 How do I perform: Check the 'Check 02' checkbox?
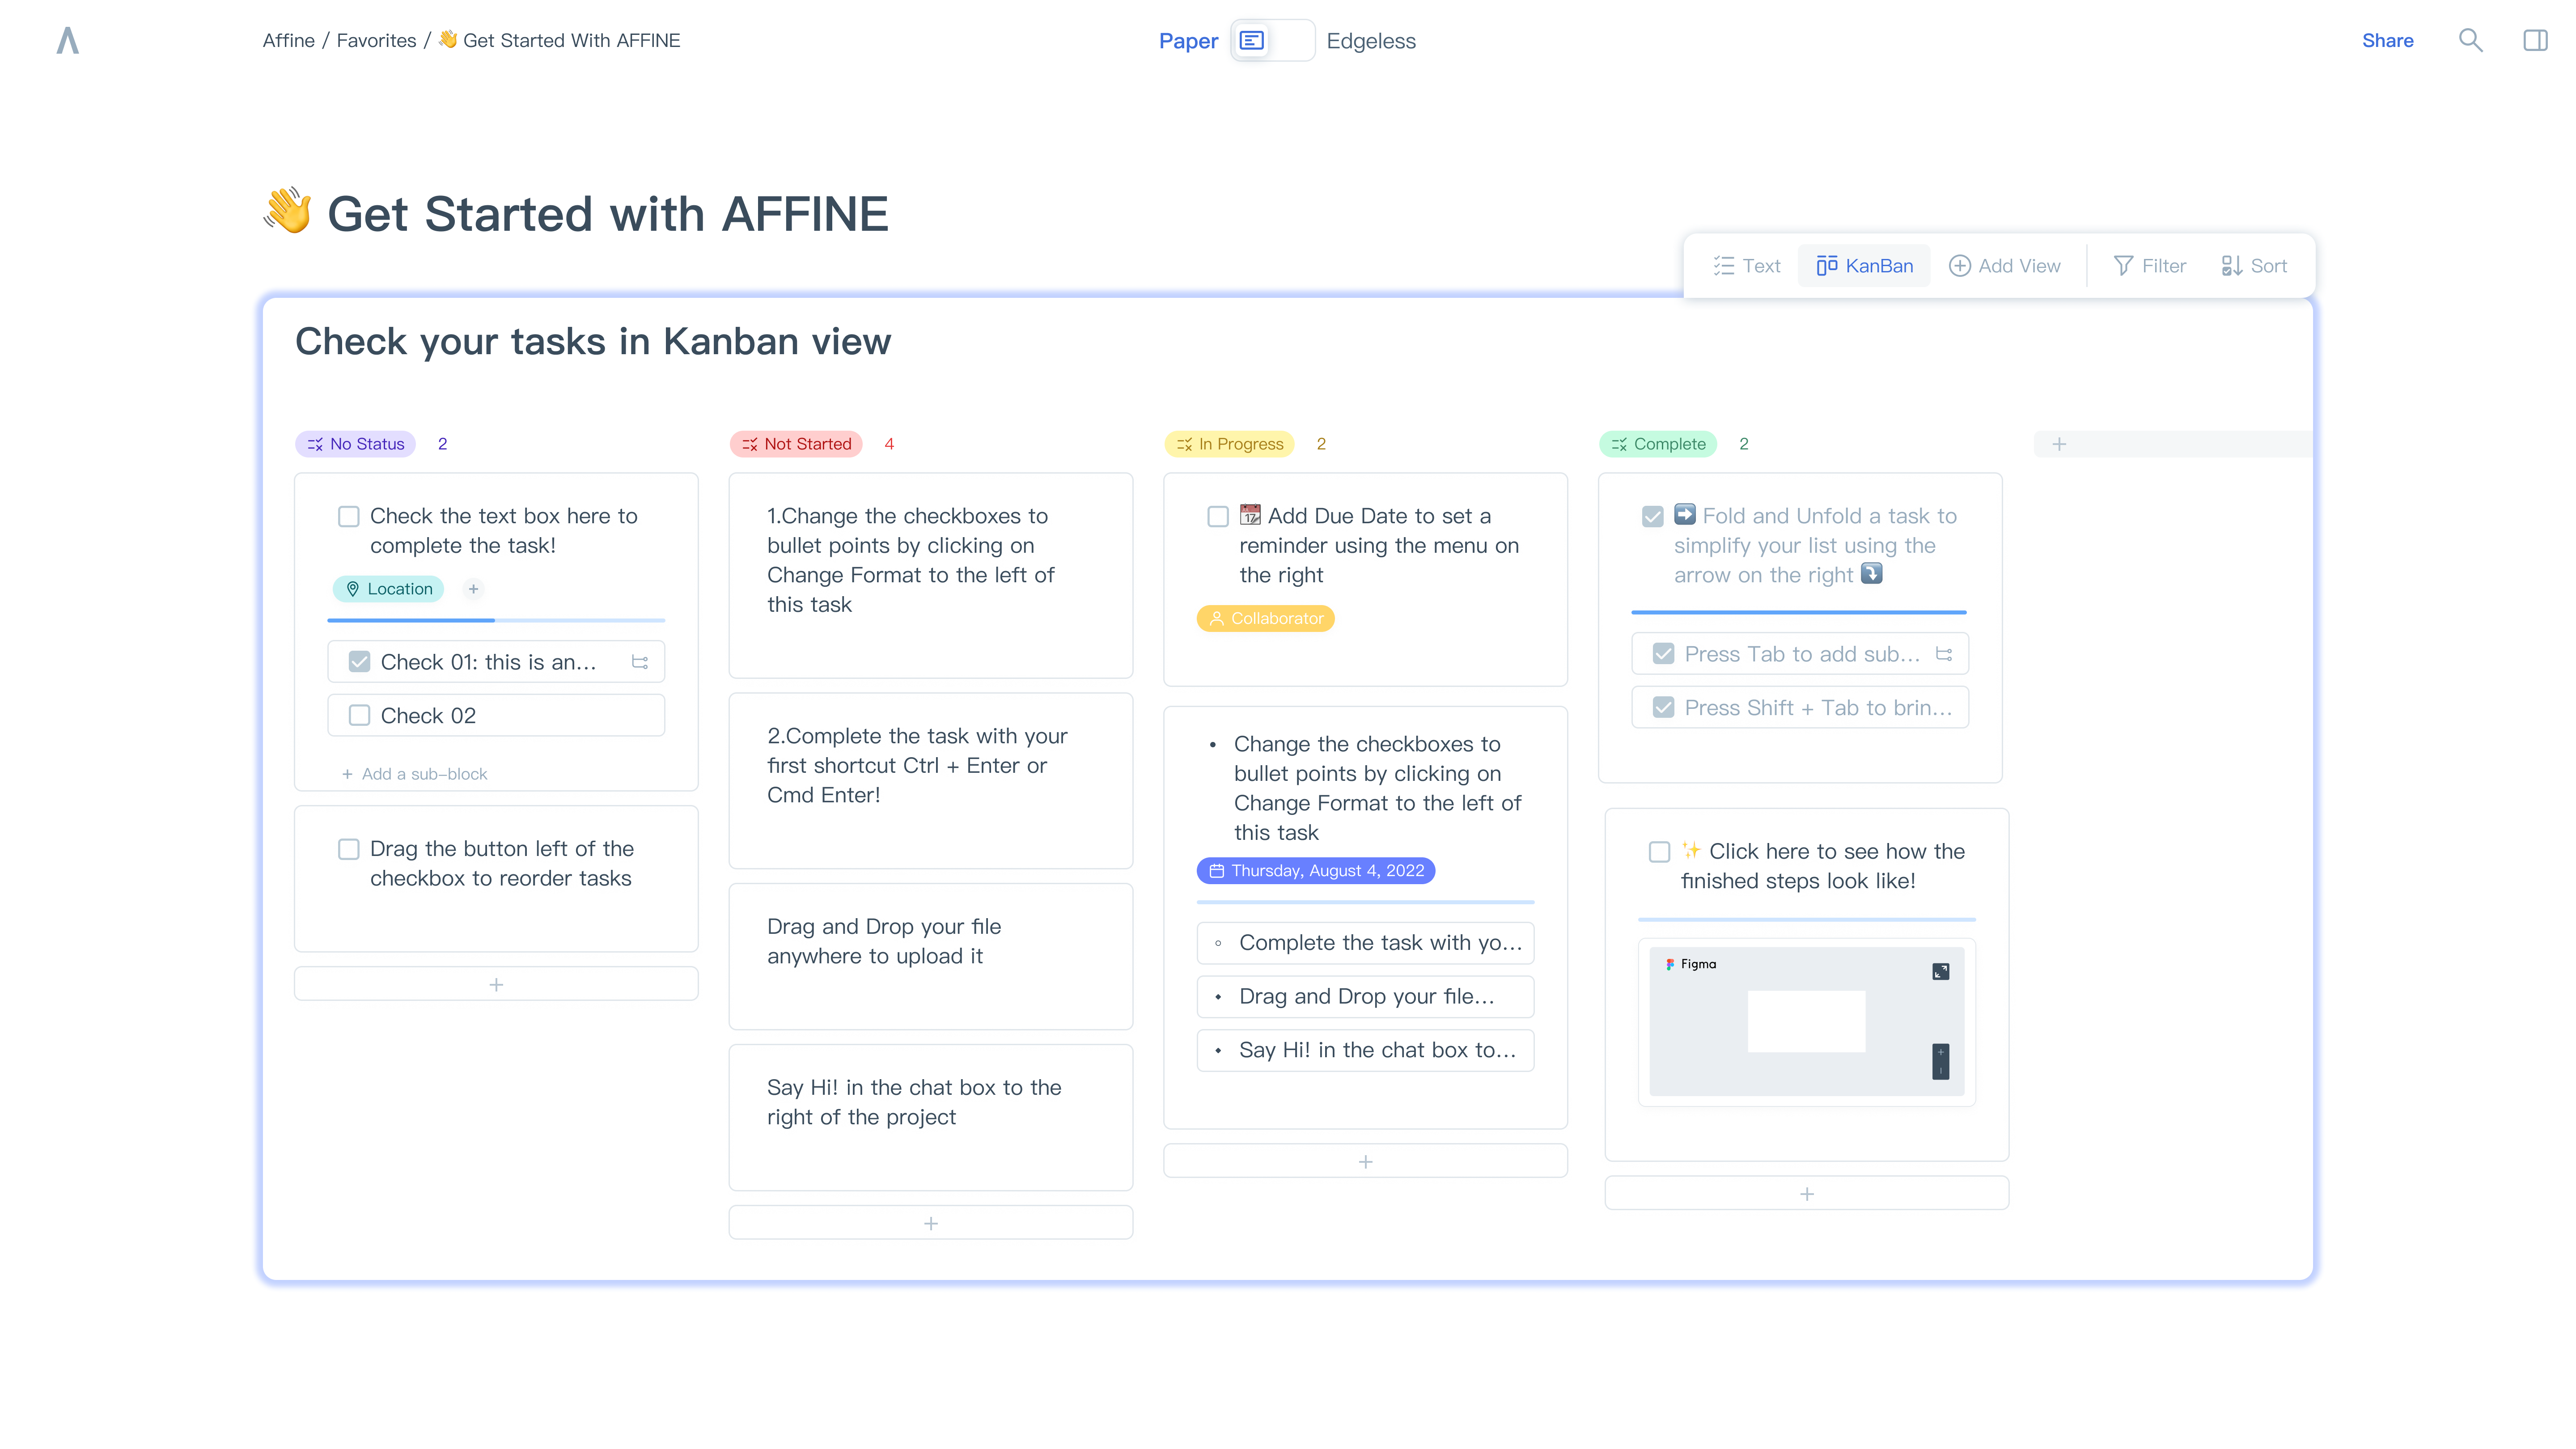[x=359, y=716]
